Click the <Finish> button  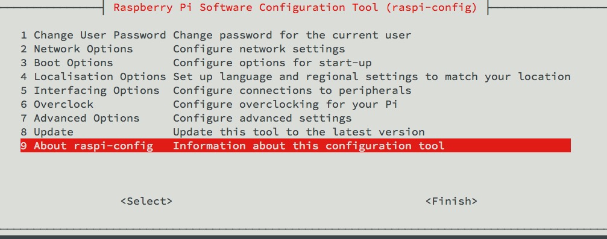(x=451, y=201)
